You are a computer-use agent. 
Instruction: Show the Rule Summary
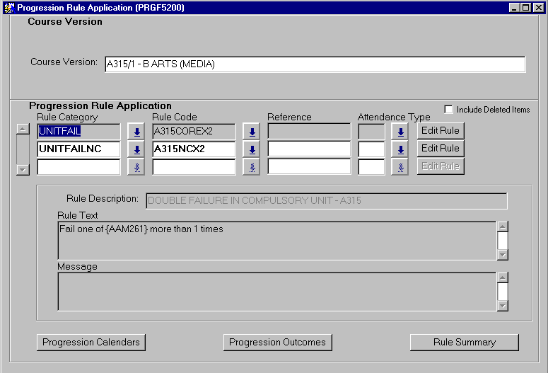tap(464, 343)
